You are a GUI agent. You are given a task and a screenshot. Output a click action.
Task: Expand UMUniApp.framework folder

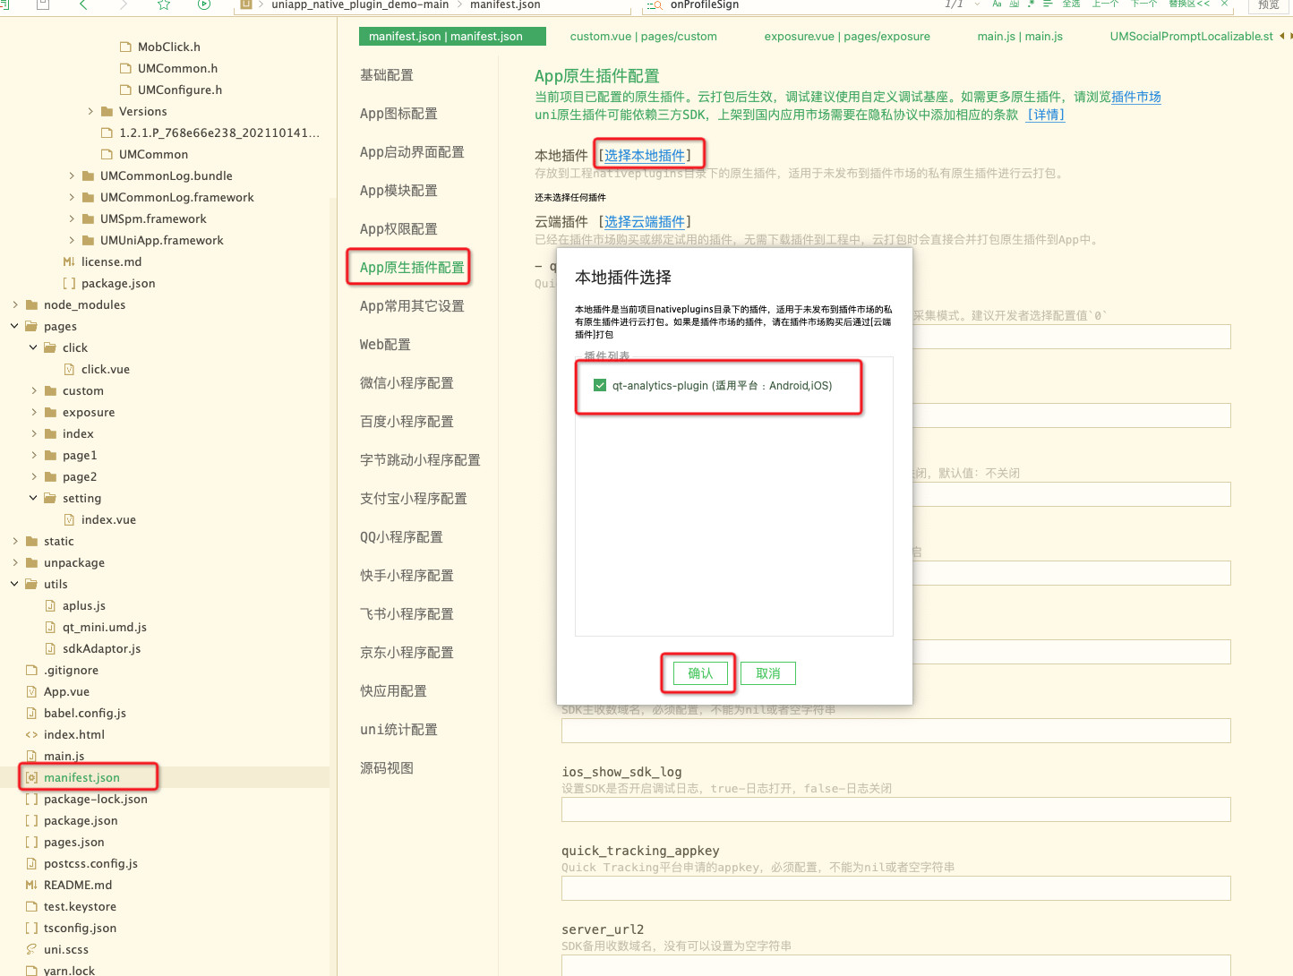tap(72, 240)
